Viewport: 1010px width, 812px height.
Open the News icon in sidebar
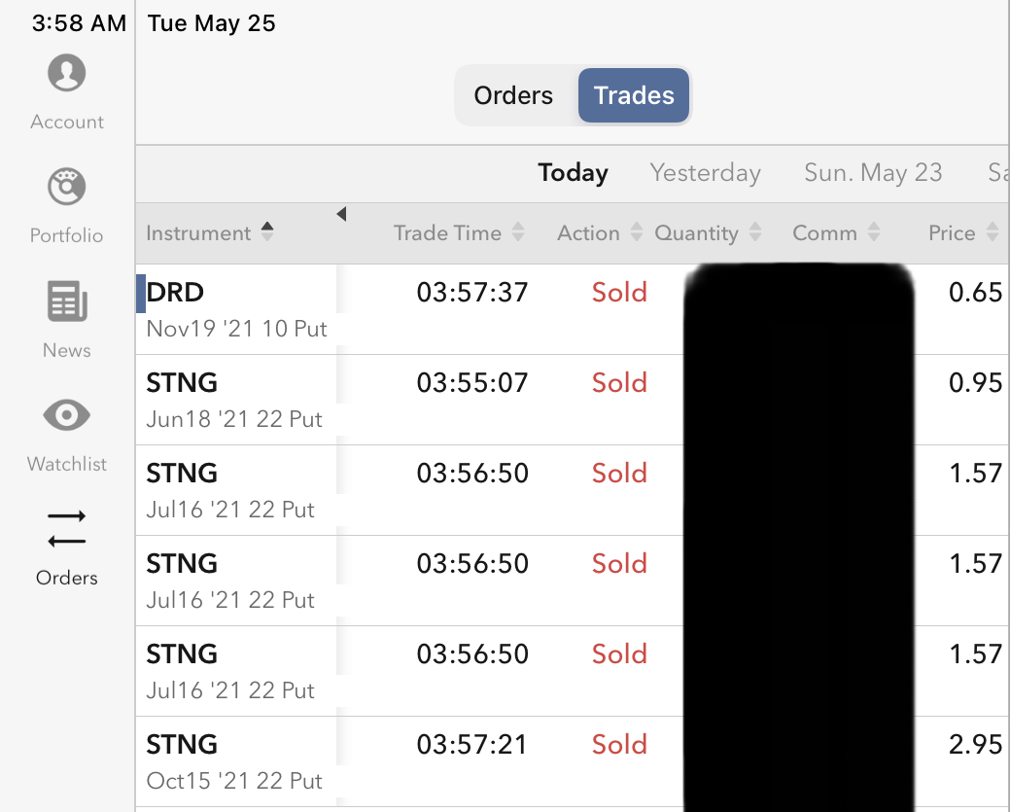point(67,302)
